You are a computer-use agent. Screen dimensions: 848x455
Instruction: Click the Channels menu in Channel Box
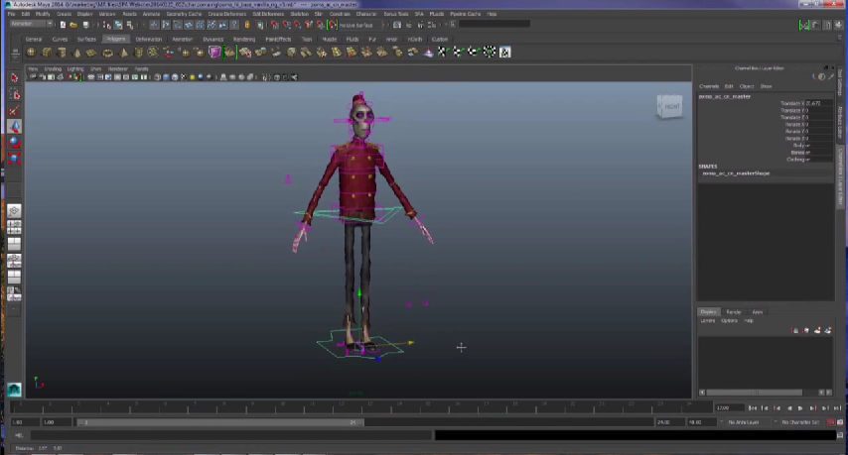tap(708, 86)
